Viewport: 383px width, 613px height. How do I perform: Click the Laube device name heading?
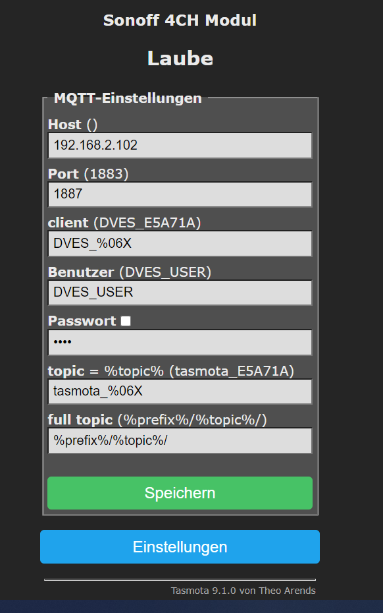[180, 59]
